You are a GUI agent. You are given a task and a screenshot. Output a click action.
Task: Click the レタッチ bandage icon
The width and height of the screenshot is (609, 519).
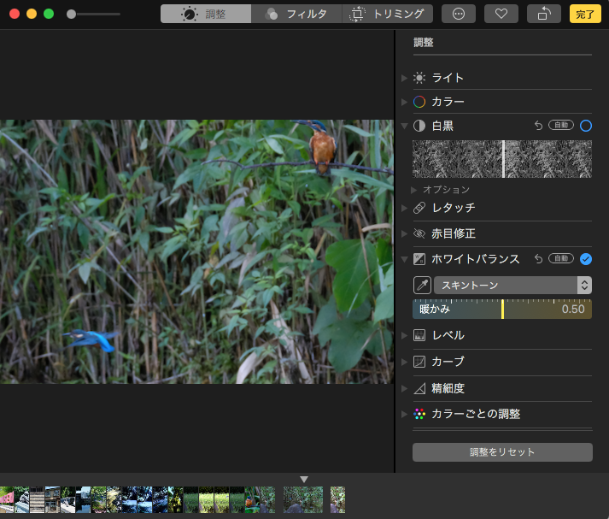[419, 208]
